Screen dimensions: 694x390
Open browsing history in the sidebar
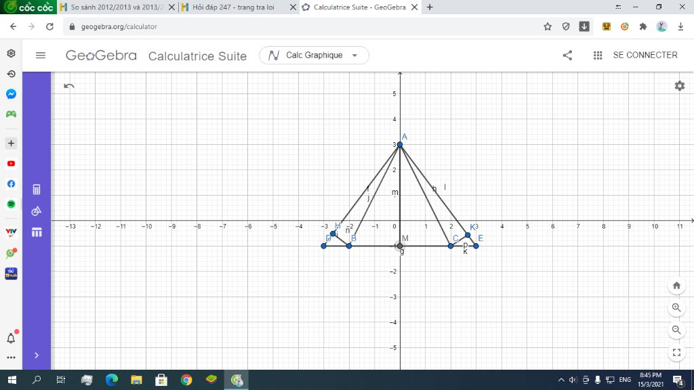tap(11, 73)
